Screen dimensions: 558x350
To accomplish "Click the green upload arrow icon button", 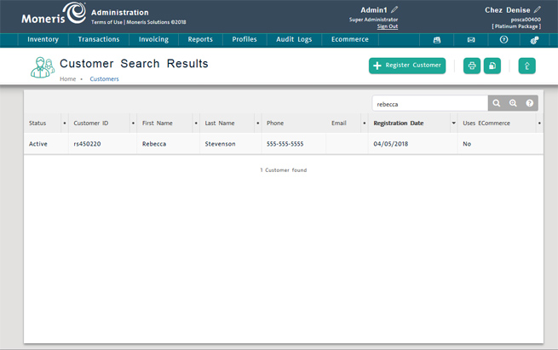I will 527,66.
